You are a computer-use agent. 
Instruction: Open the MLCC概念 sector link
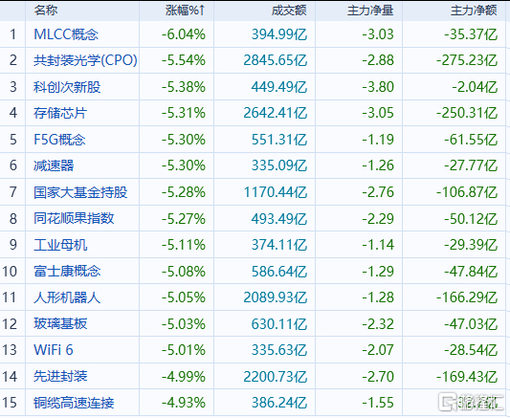click(66, 34)
